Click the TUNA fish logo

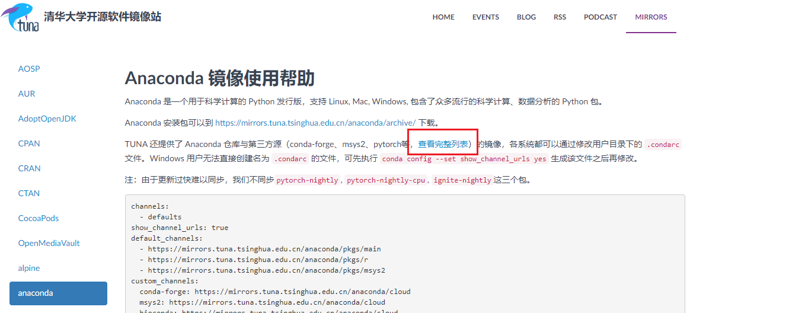20,17
